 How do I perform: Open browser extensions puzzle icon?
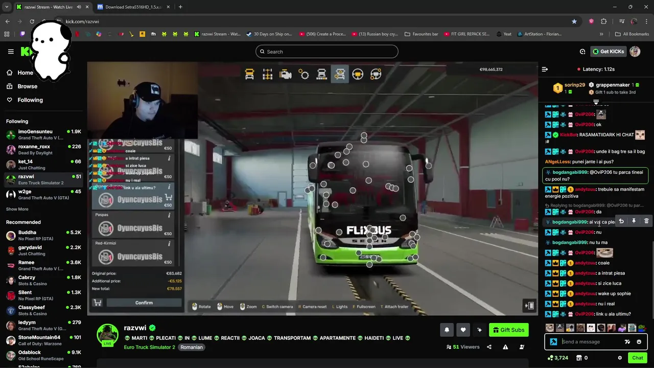604,21
